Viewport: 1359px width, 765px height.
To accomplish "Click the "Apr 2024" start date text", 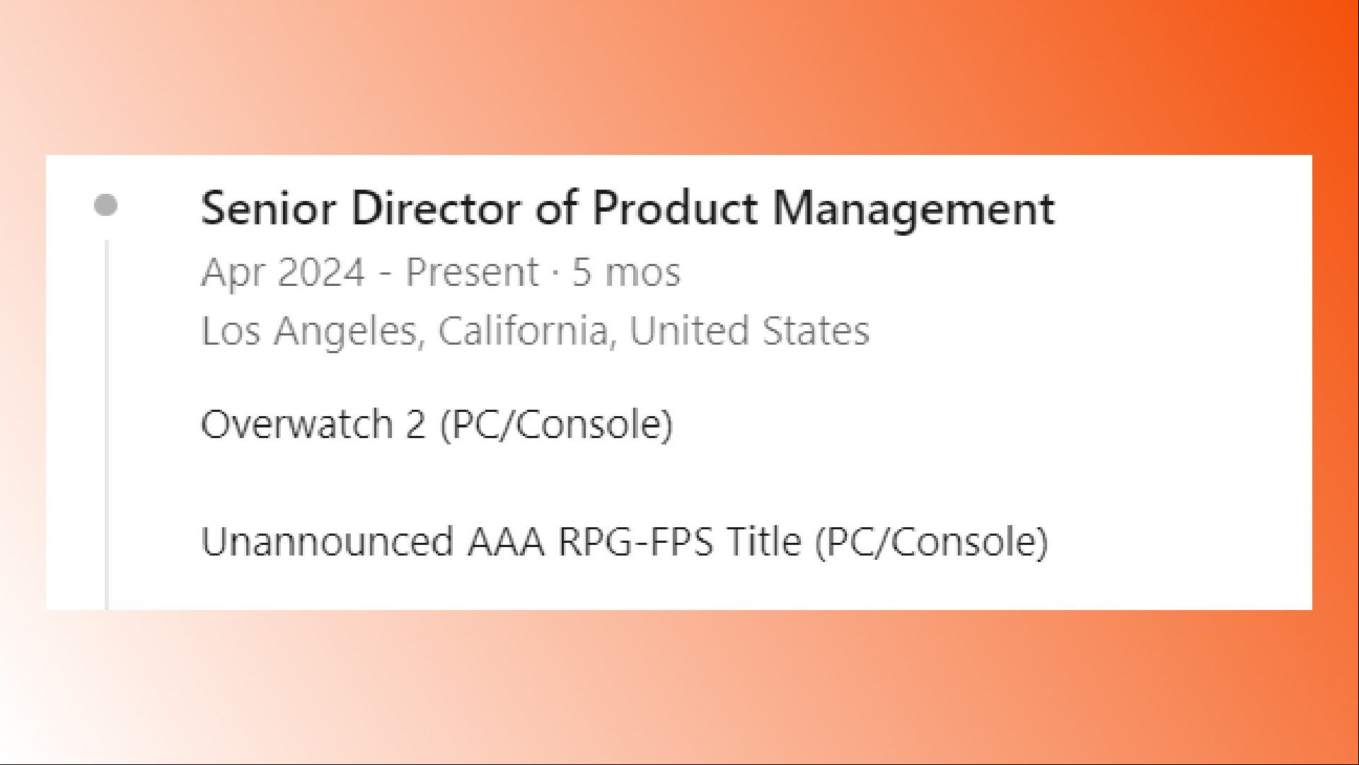I will [x=283, y=272].
